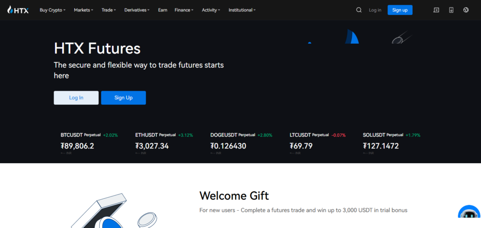Open the LTCUSDT Perpetual ticker

[318, 143]
